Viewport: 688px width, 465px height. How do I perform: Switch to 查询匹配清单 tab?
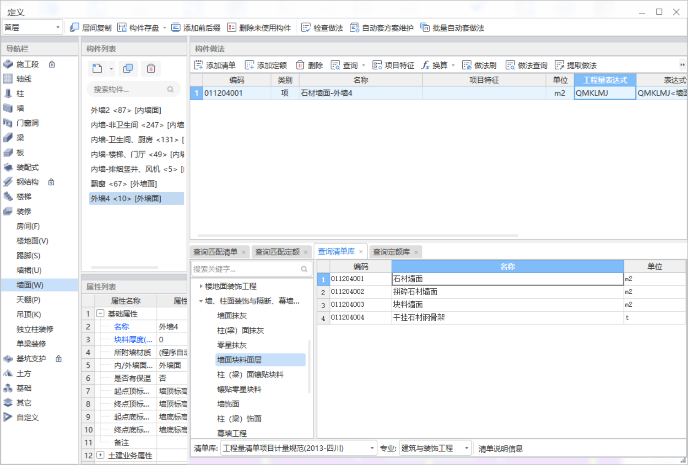point(215,252)
